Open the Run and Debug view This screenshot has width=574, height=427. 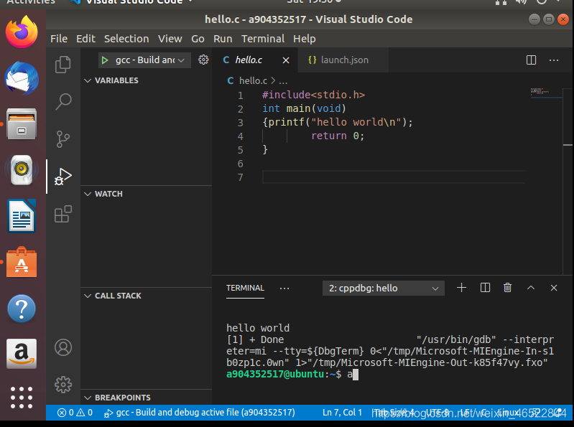[63, 177]
